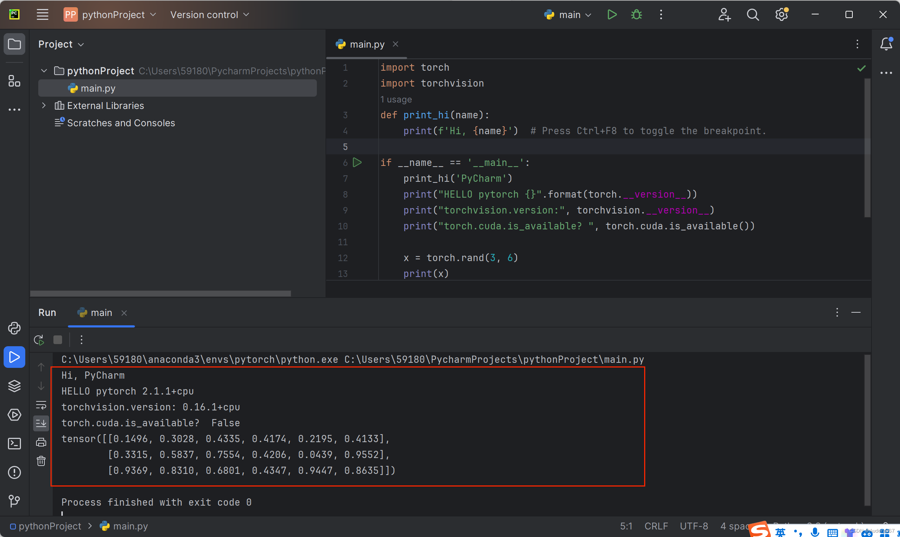Open the Python Console tool window
This screenshot has width=900, height=537.
14,328
